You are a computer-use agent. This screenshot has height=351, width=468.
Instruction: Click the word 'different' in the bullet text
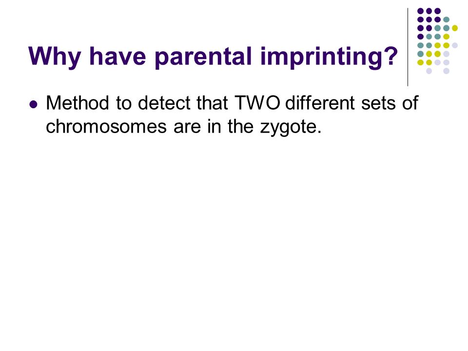[x=320, y=103]
